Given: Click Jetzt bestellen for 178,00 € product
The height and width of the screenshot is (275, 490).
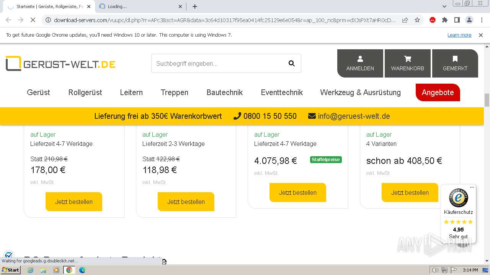Looking at the screenshot, I should (x=74, y=202).
